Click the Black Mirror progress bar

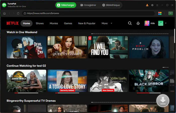[149, 93]
